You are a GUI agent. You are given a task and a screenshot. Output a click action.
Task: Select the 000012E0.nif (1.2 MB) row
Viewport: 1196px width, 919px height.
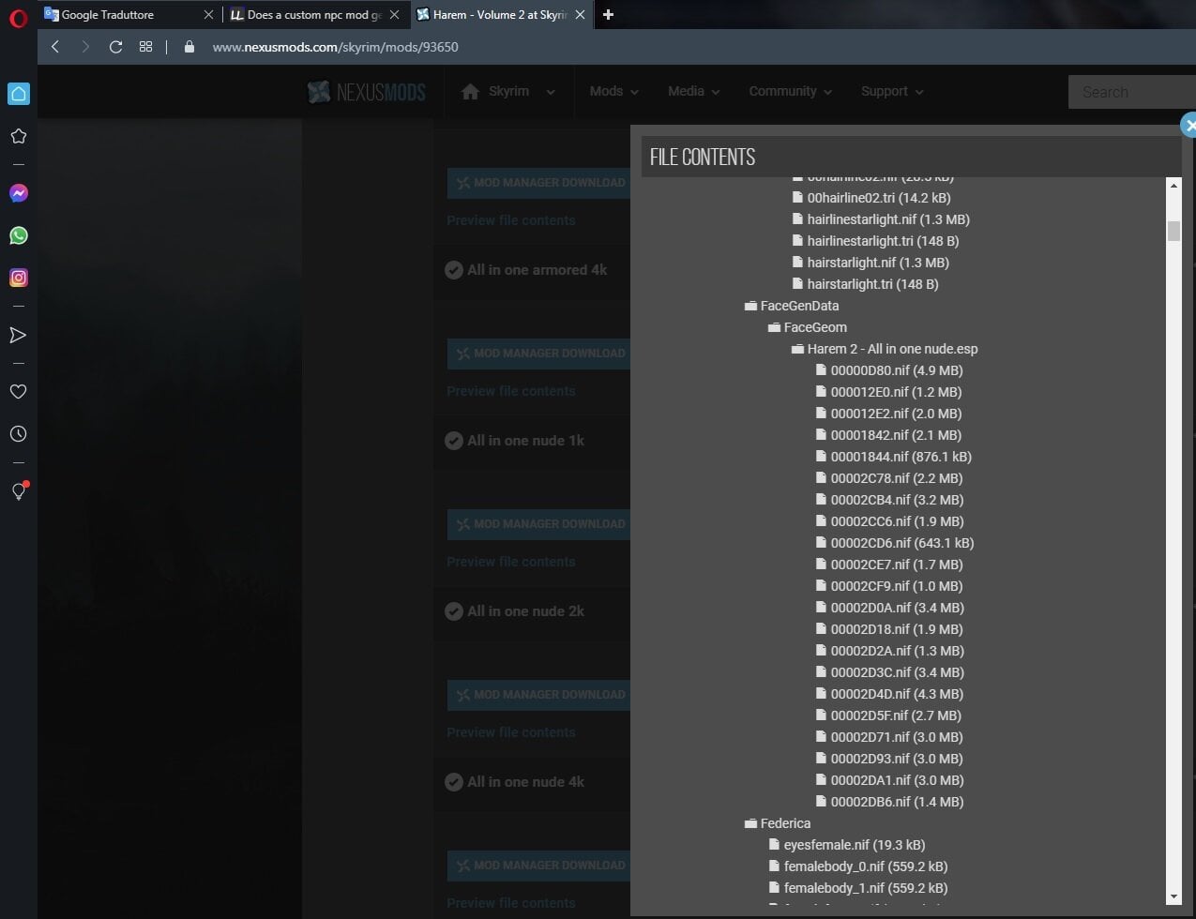click(x=888, y=392)
